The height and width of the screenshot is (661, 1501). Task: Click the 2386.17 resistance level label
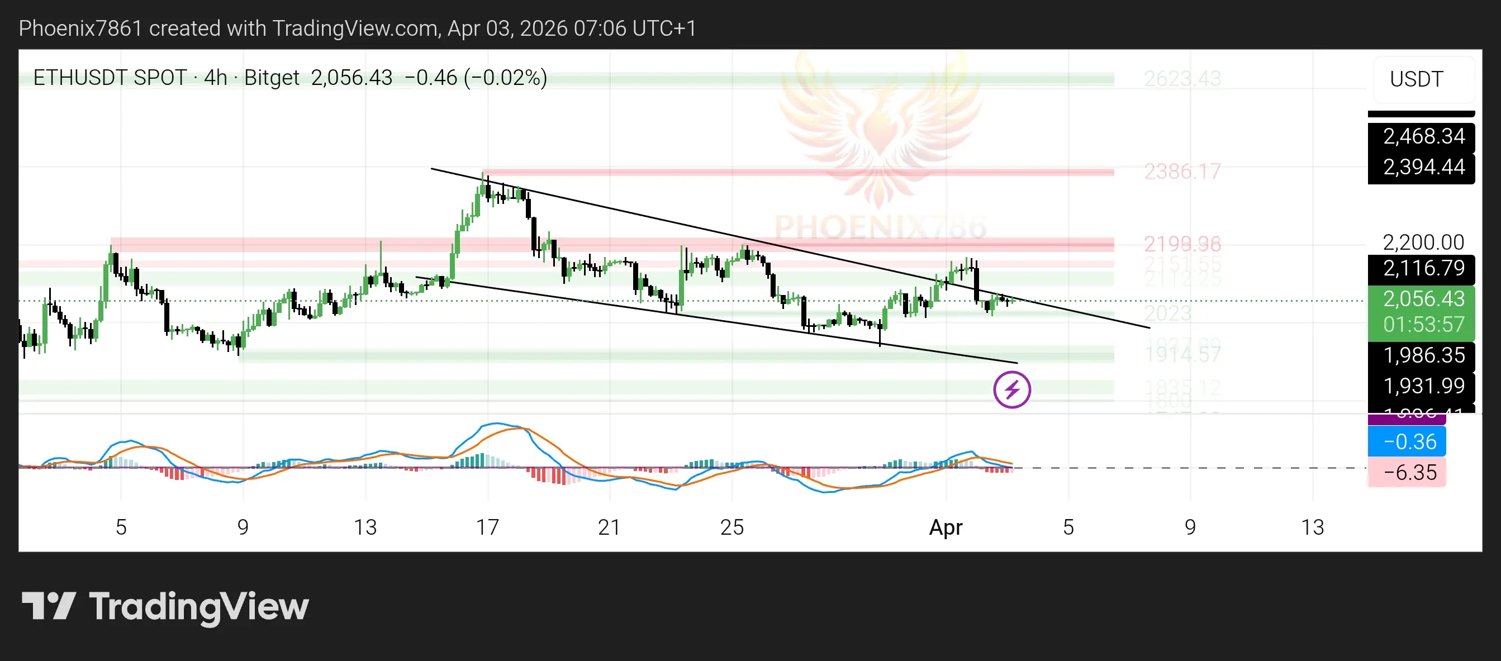click(x=1182, y=171)
